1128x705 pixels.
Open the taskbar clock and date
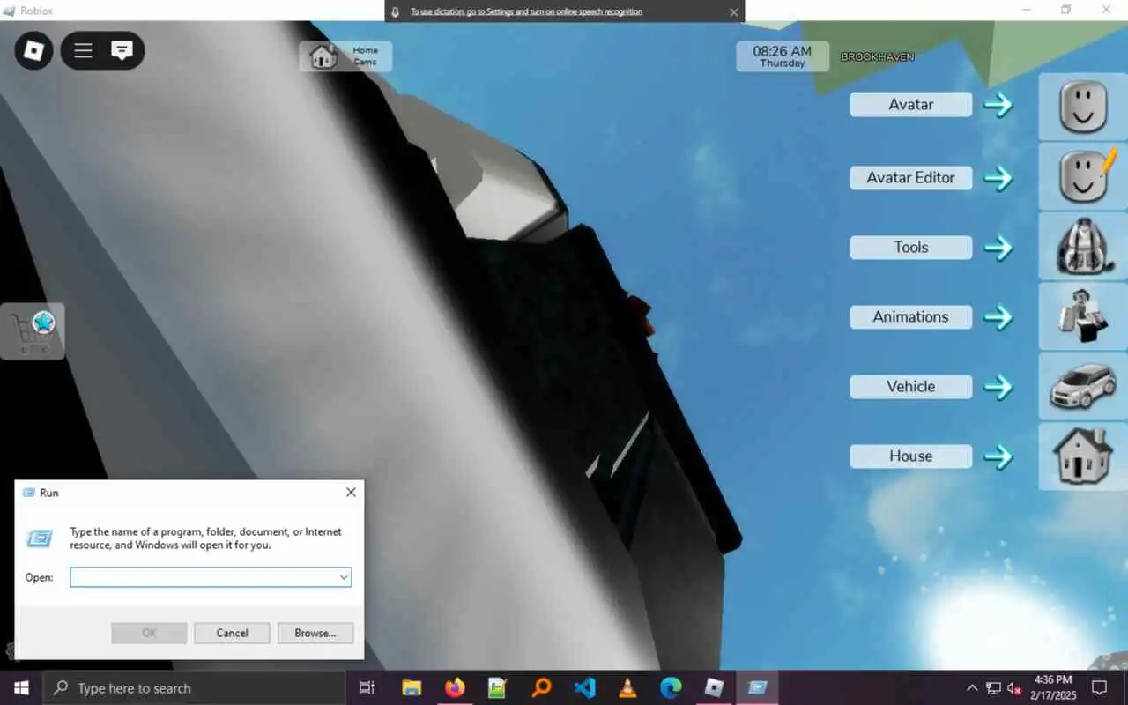(1054, 688)
